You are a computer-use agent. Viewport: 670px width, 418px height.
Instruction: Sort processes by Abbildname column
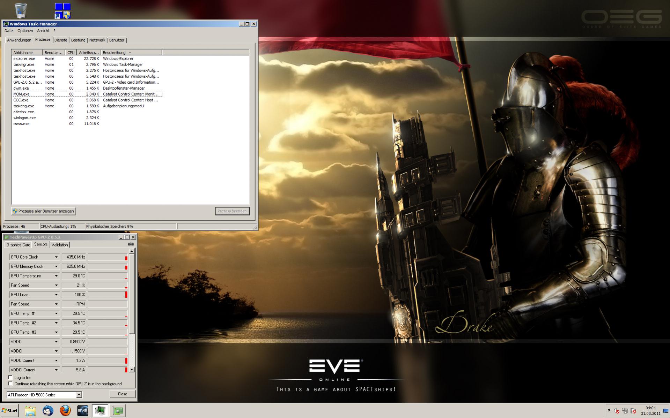click(x=27, y=53)
